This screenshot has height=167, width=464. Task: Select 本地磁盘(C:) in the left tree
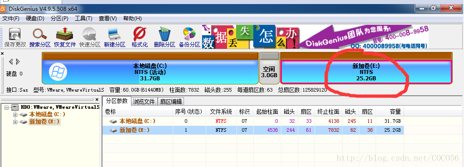(x=47, y=114)
